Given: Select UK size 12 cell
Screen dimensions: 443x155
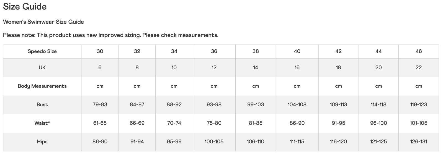Looking at the screenshot, I should pos(214,67).
